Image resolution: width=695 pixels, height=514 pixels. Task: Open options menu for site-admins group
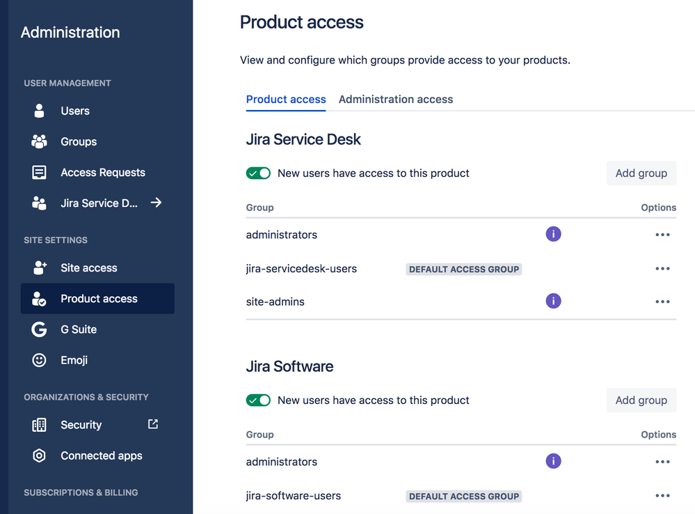(x=662, y=301)
